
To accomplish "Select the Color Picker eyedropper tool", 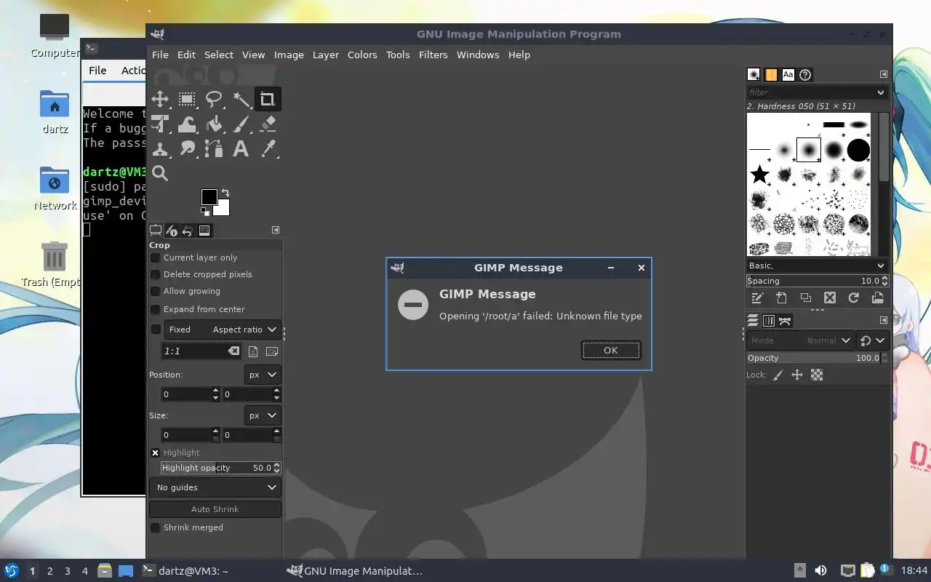I will (268, 149).
